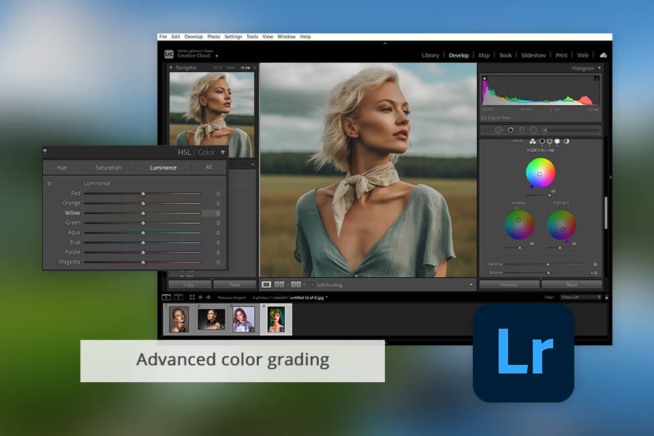This screenshot has width=654, height=436.
Task: Select main window display button 1
Action: click(166, 298)
